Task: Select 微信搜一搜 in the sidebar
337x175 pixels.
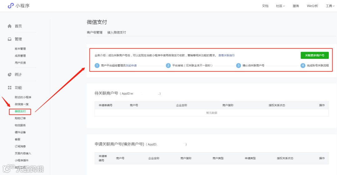Action: (x=22, y=104)
